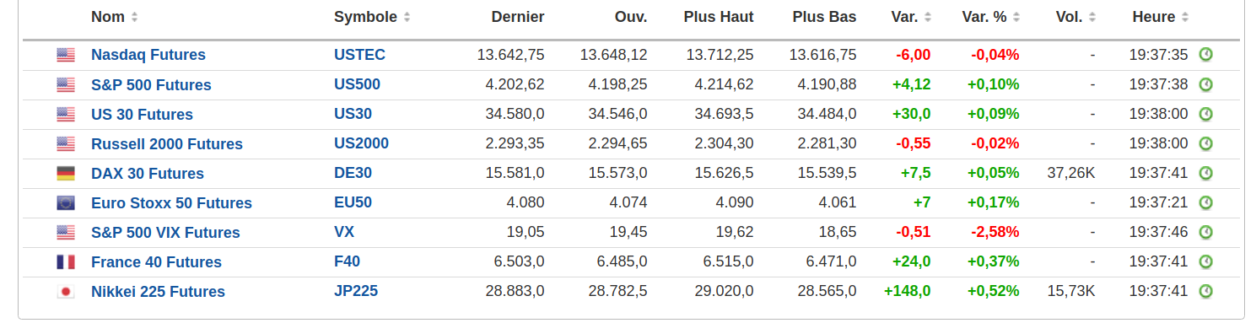Click the Japanese flag icon beside Nikkei 225 Futures
1256x323 pixels.
pyautogui.click(x=66, y=292)
